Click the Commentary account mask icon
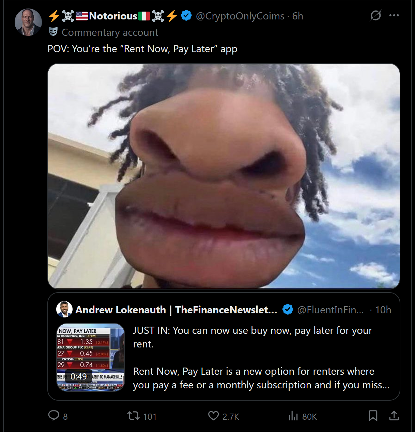 [x=53, y=32]
